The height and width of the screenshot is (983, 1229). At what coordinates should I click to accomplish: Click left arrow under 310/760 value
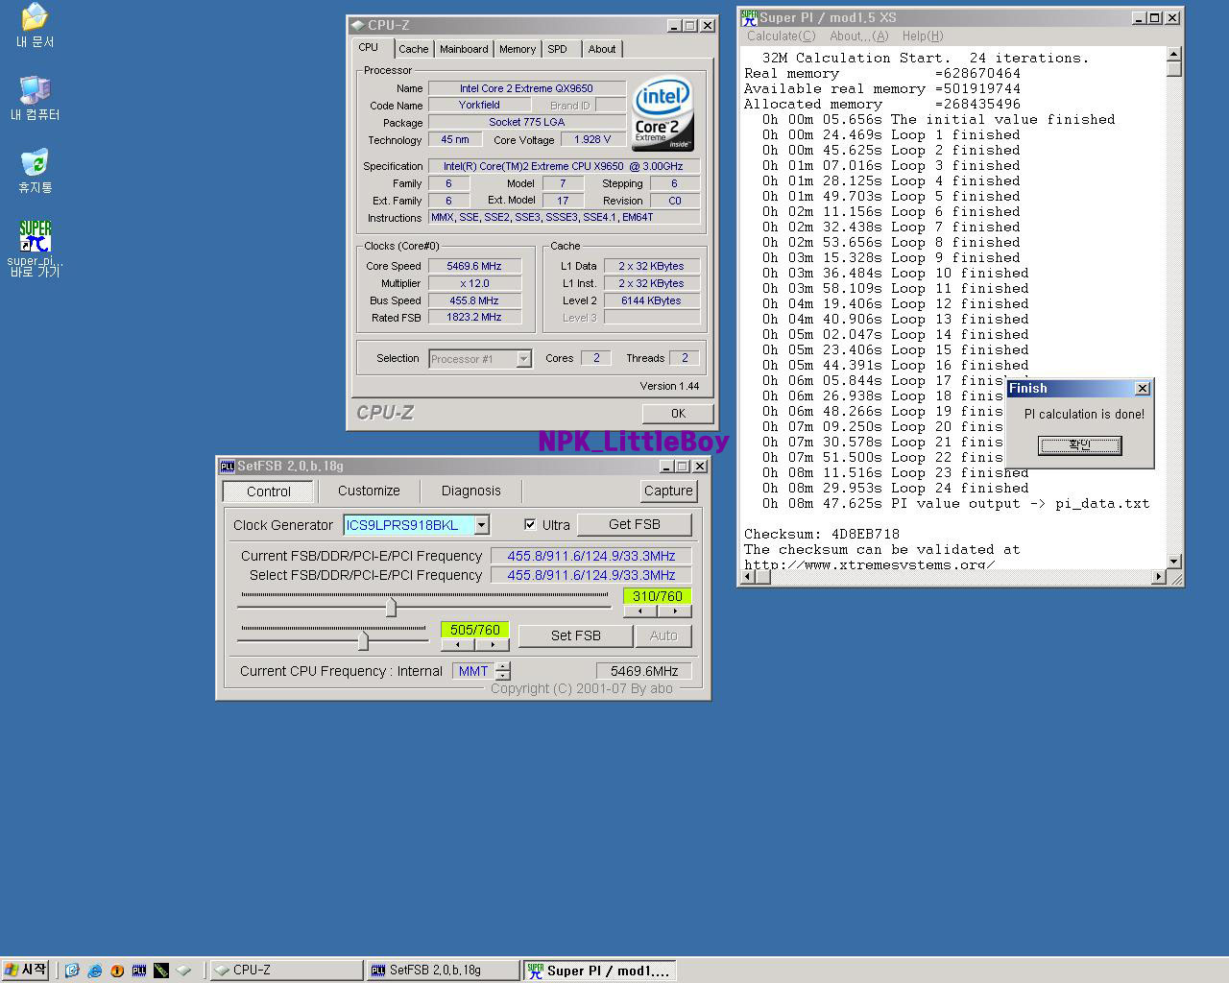[x=640, y=611]
